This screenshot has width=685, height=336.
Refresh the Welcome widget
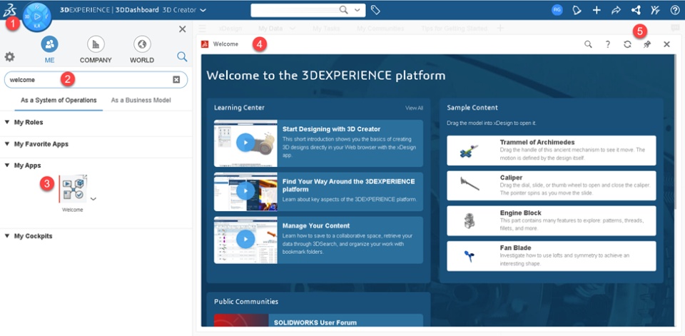tap(627, 44)
